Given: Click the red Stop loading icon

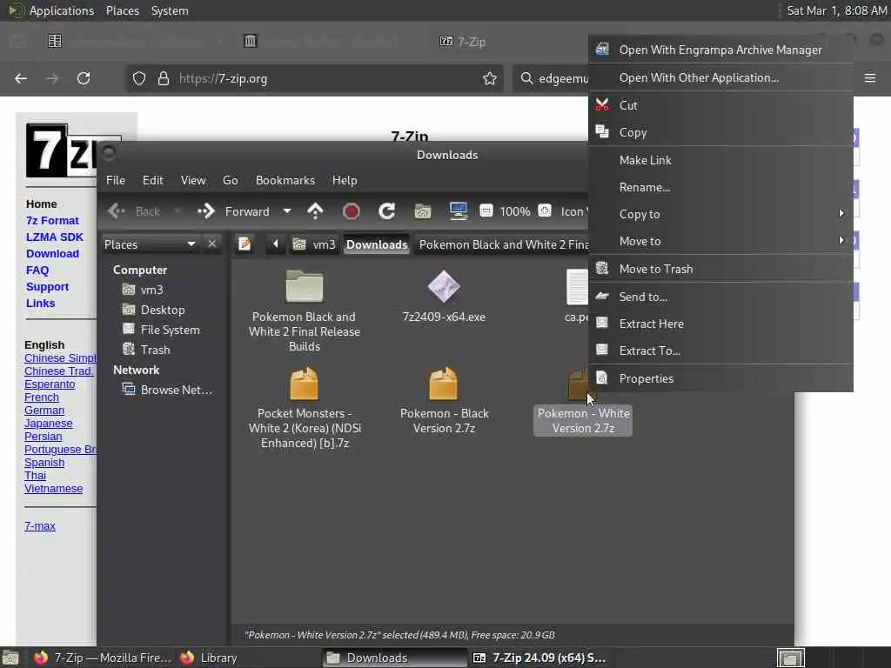Looking at the screenshot, I should tap(352, 211).
